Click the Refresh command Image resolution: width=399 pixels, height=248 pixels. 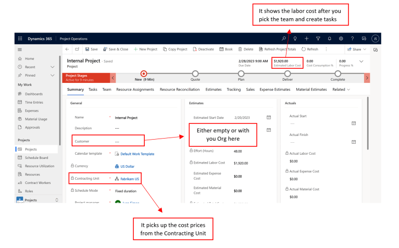pyautogui.click(x=310, y=49)
